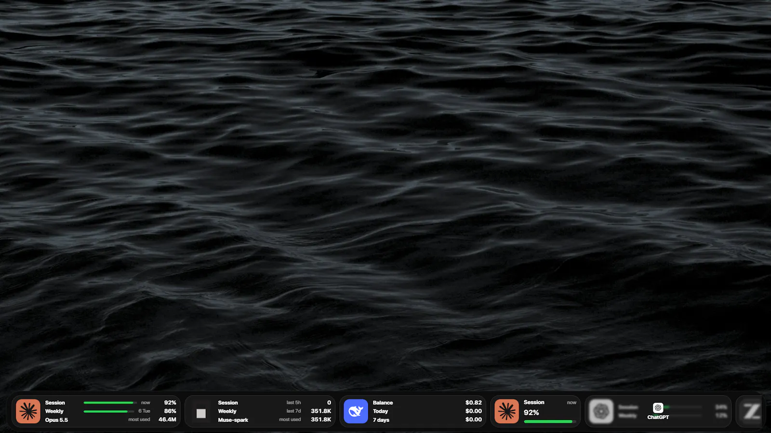Screen dimensions: 771x433
Task: Click the 'Muse-spark' label
Action: coord(233,420)
